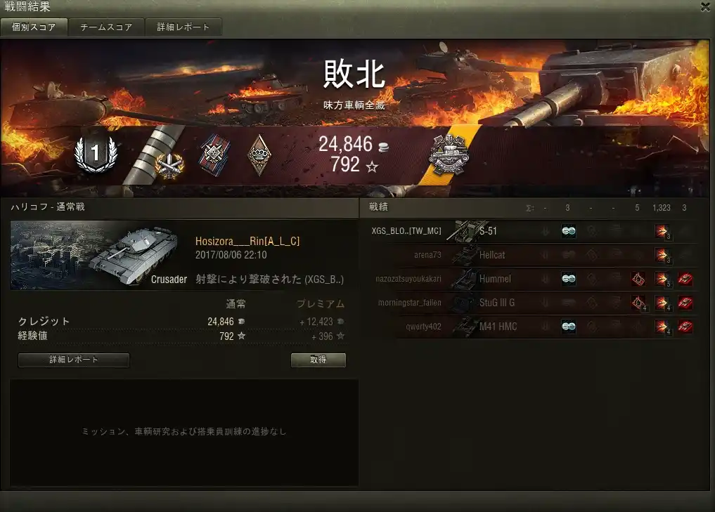Open the 詳細レポート tab
The height and width of the screenshot is (512, 715).
click(183, 27)
